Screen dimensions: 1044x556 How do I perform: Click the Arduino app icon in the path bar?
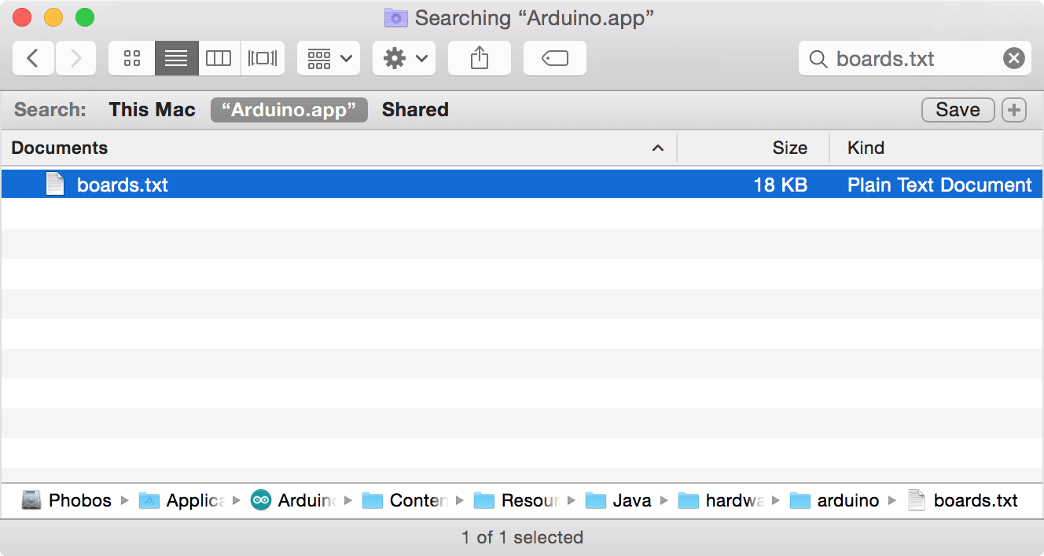[261, 500]
